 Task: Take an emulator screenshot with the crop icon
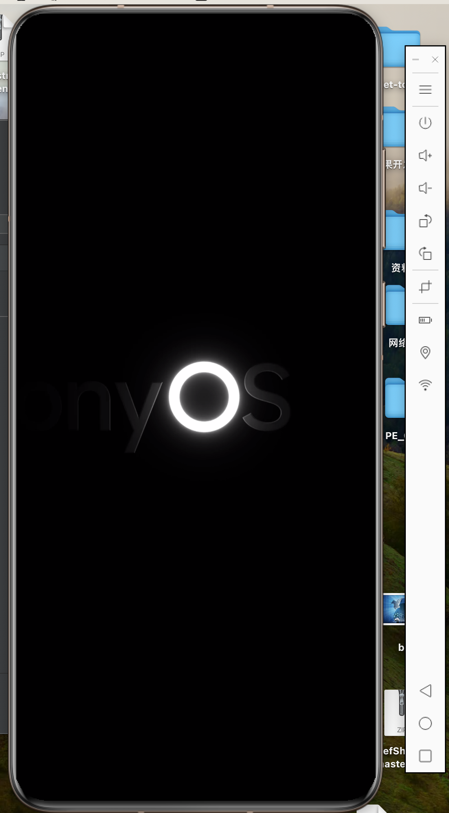(425, 287)
